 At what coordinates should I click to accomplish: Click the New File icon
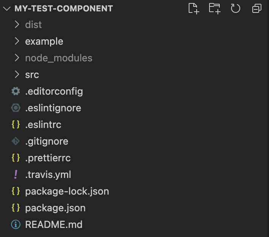(194, 8)
